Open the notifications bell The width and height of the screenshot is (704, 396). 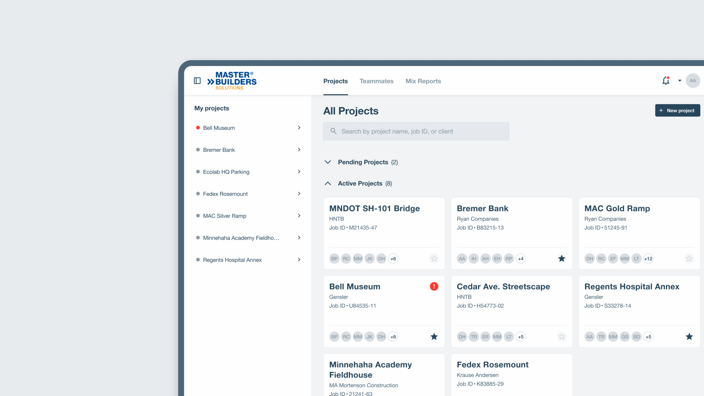[666, 81]
